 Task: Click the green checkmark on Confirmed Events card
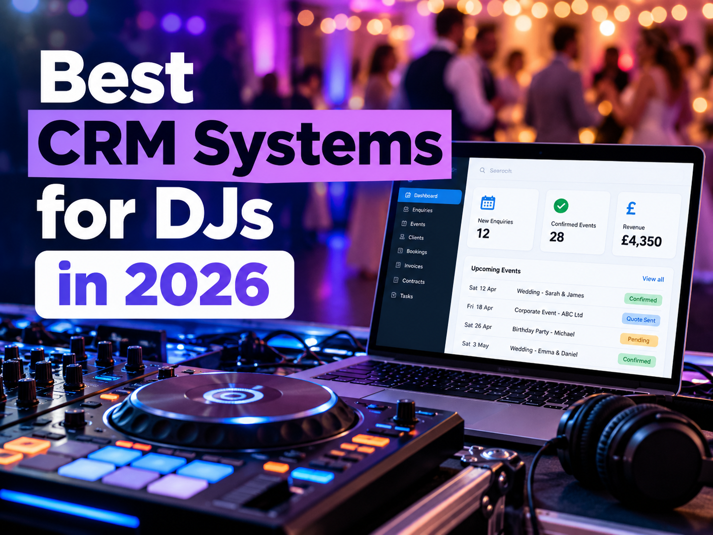pos(561,205)
